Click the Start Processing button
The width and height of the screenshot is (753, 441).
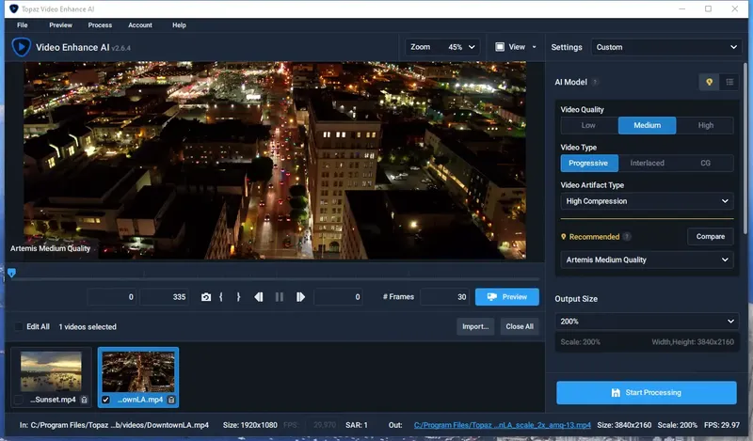point(647,392)
